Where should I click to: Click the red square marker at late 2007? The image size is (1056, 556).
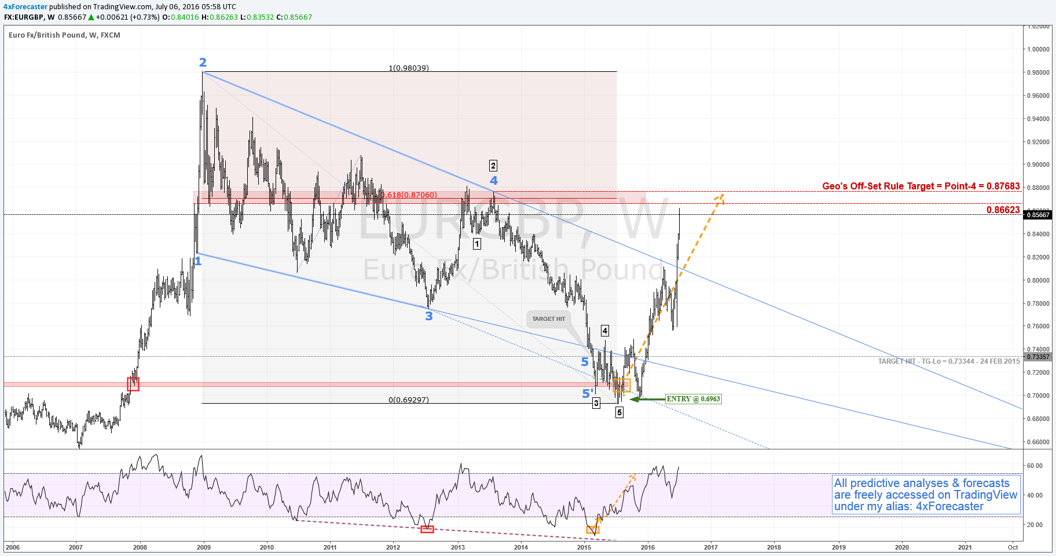pyautogui.click(x=133, y=384)
